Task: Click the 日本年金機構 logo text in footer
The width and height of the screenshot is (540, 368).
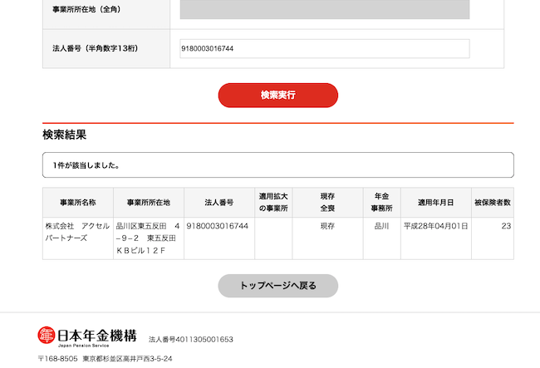Action: pos(96,336)
